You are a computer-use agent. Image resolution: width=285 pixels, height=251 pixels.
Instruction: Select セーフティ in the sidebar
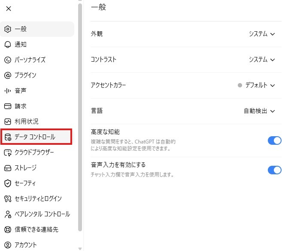tap(37, 183)
